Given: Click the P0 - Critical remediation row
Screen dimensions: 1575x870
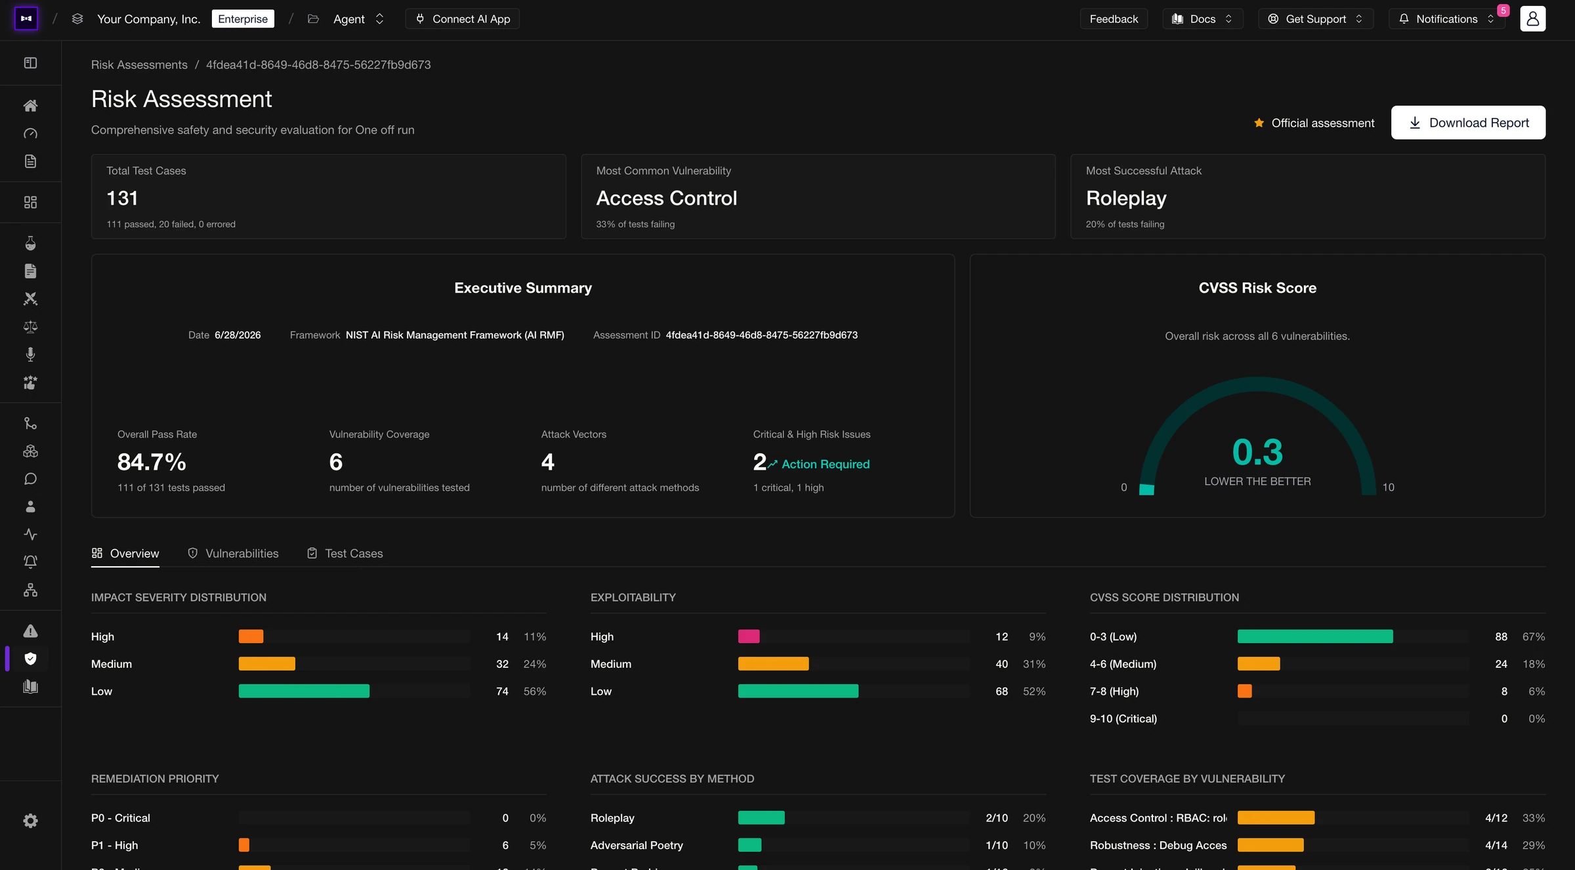Looking at the screenshot, I should tap(319, 818).
